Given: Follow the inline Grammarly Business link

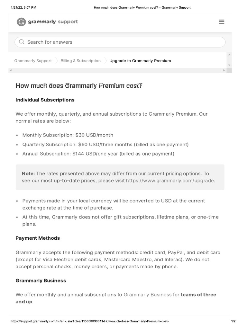Looking at the screenshot, I should (148, 295).
